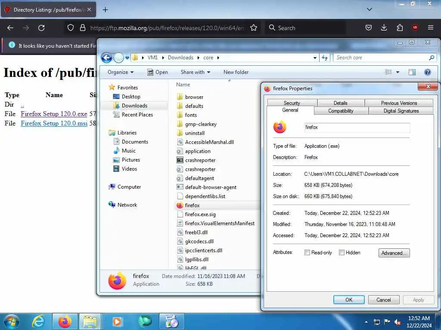Select the gmp-clearkey folder
Screen dimensions: 441x330
coord(201,124)
